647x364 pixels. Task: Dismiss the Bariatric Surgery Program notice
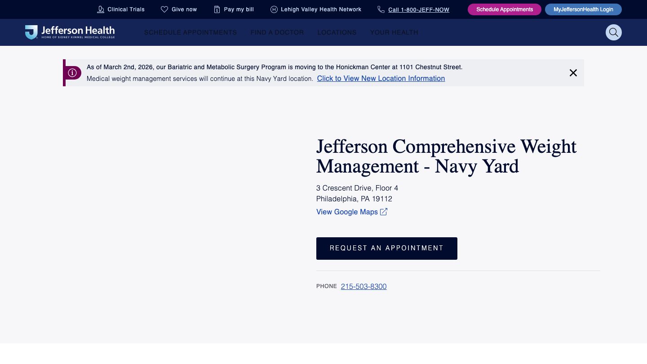point(573,72)
